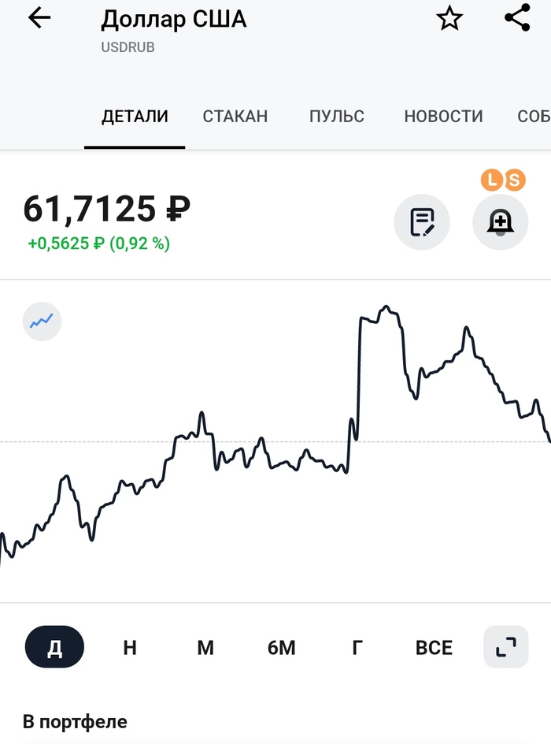
Task: Choose the Г year period
Action: (357, 647)
